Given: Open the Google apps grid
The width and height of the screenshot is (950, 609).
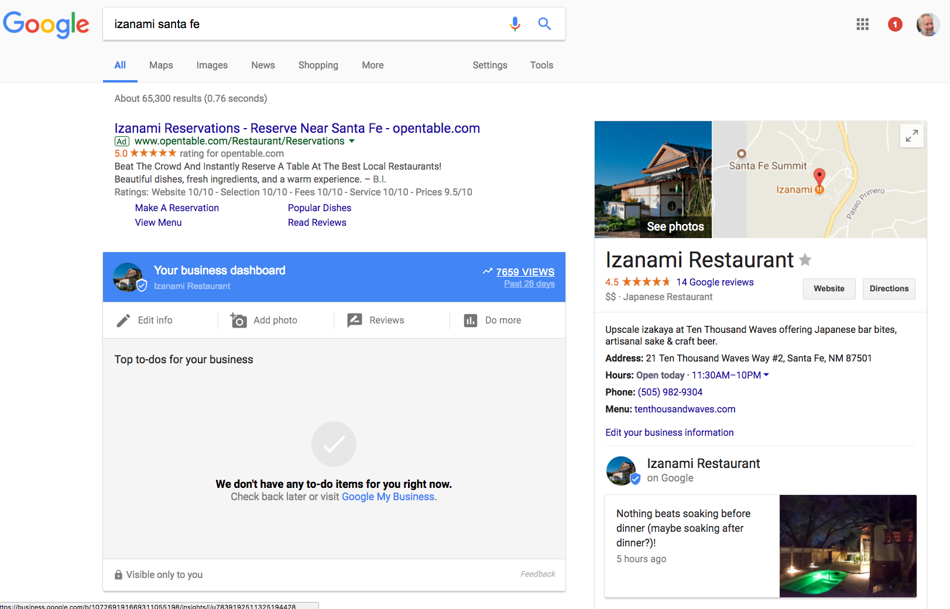Looking at the screenshot, I should pos(862,24).
